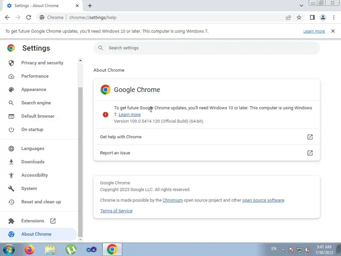
Task: Open Chrome three-dot menu
Action: point(334,17)
